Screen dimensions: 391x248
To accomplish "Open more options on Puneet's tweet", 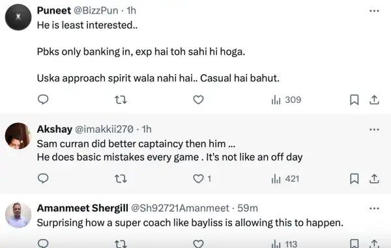I will coord(374,11).
